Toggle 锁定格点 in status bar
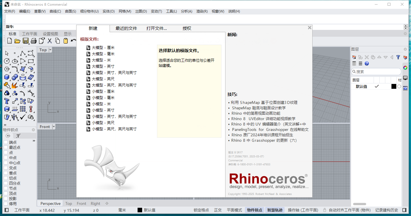The width and height of the screenshot is (411, 216). [x=201, y=210]
